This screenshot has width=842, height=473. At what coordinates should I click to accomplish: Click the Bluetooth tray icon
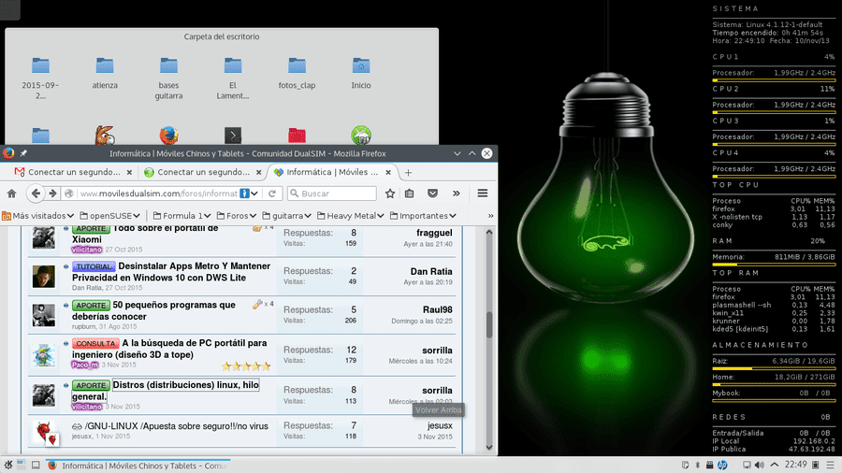click(698, 465)
